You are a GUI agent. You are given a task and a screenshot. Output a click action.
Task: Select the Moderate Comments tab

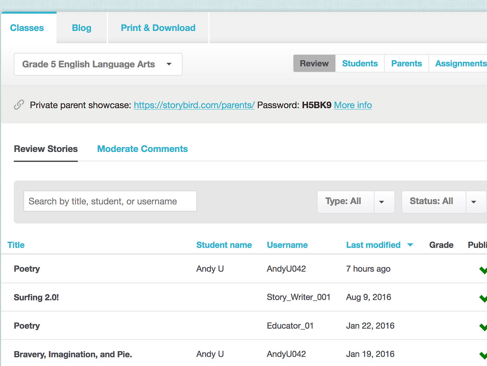point(142,149)
